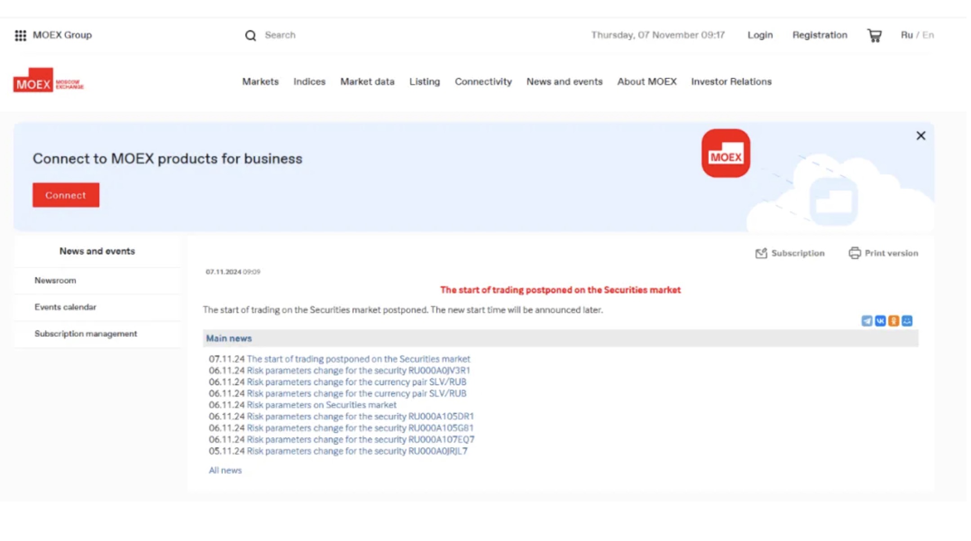971x541 pixels.
Task: Select Newsroom in the sidebar
Action: point(55,280)
